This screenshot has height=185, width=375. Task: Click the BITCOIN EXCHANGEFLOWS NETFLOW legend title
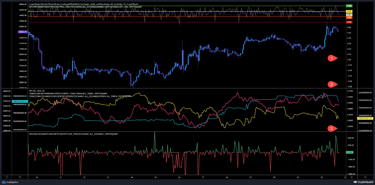point(74,134)
